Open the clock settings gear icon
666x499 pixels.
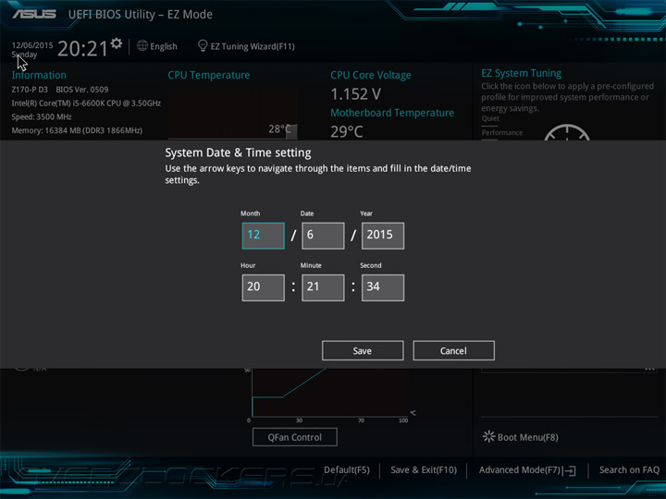(x=117, y=43)
